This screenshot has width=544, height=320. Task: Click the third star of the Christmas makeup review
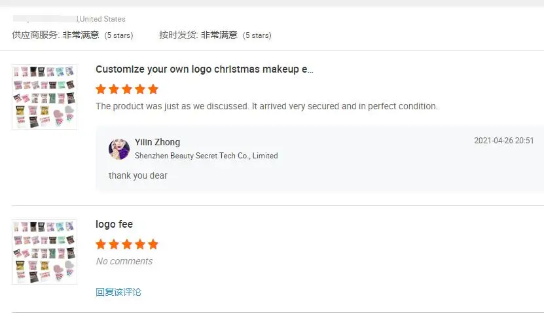127,89
